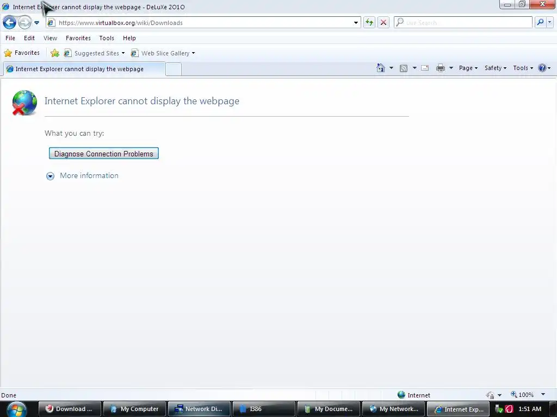The height and width of the screenshot is (417, 557).
Task: Click the Internet Explorer title bar icon
Action: click(x=5, y=7)
